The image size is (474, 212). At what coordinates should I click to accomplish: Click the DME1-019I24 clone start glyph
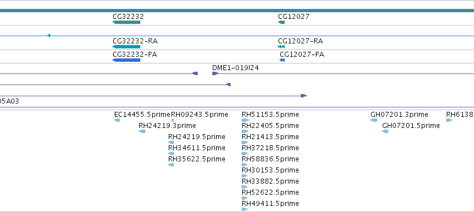click(x=215, y=73)
